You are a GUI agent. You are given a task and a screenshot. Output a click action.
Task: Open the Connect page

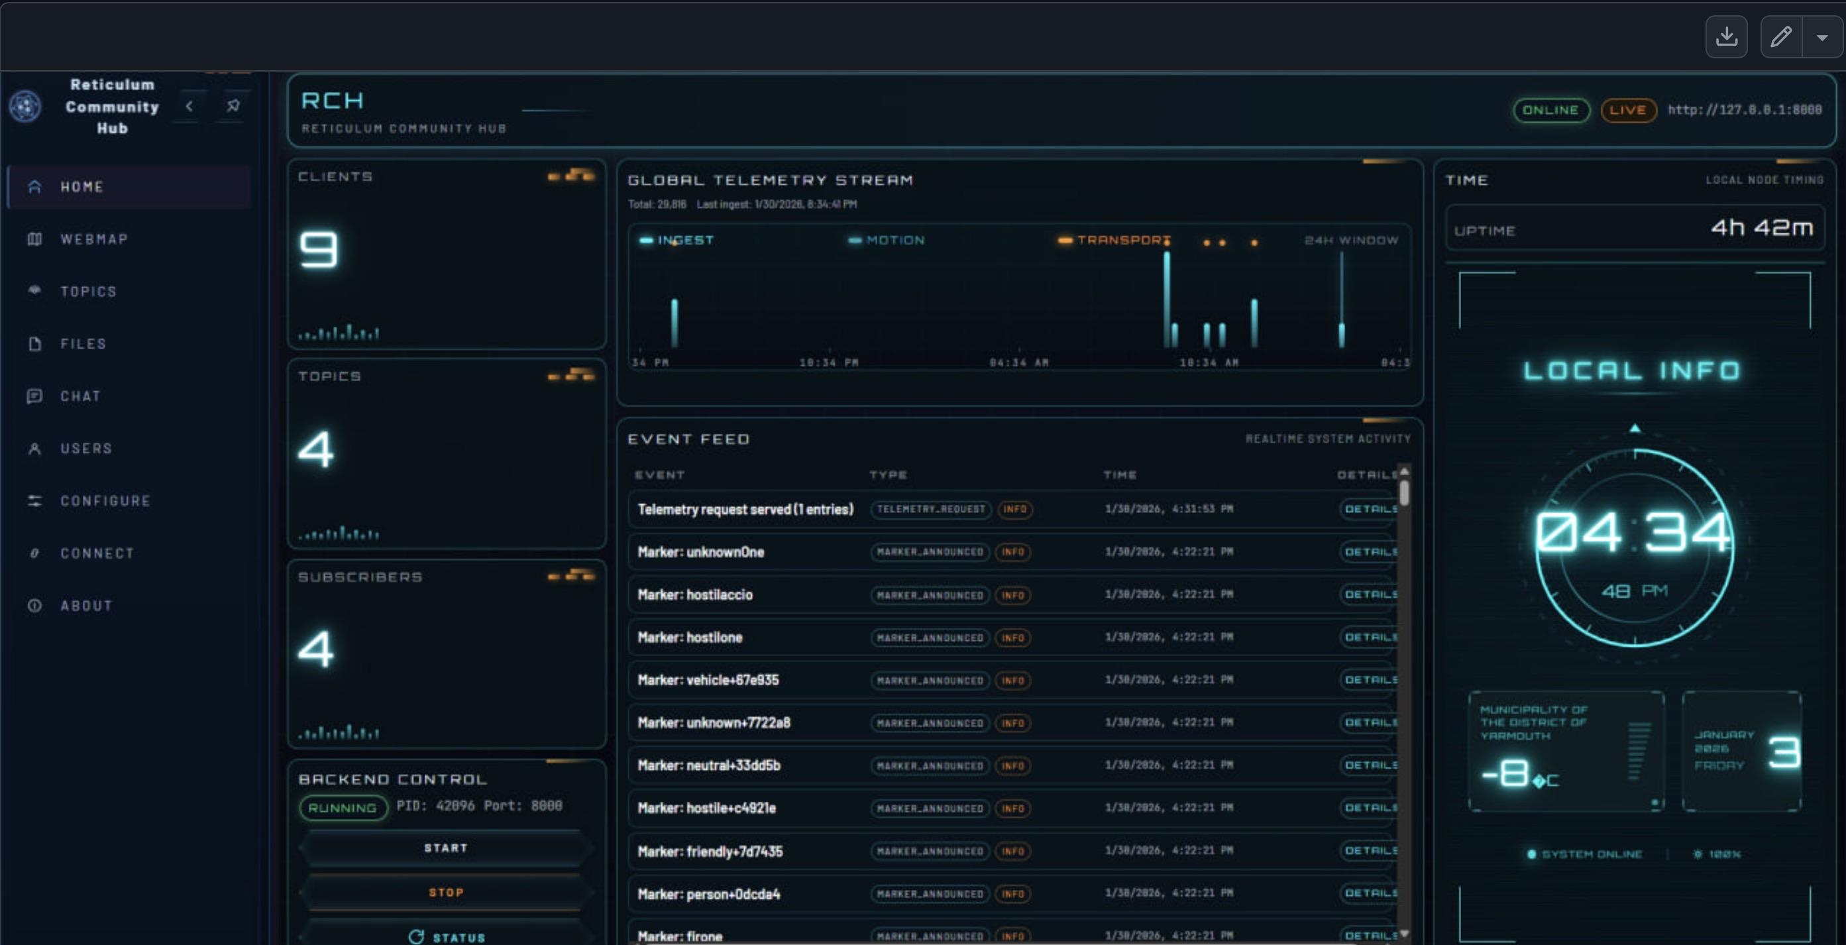[x=97, y=553]
